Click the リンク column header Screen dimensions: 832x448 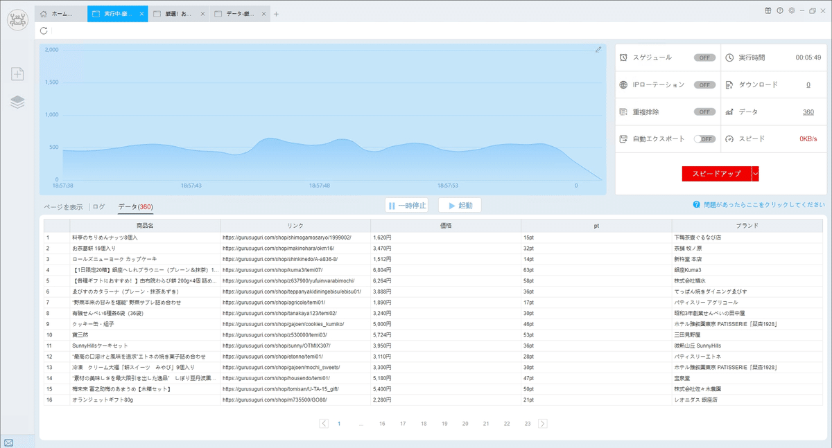(x=295, y=225)
